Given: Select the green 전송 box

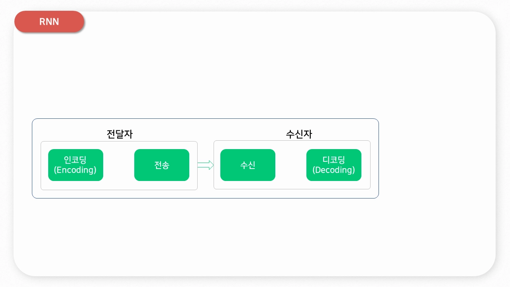Looking at the screenshot, I should click(162, 165).
